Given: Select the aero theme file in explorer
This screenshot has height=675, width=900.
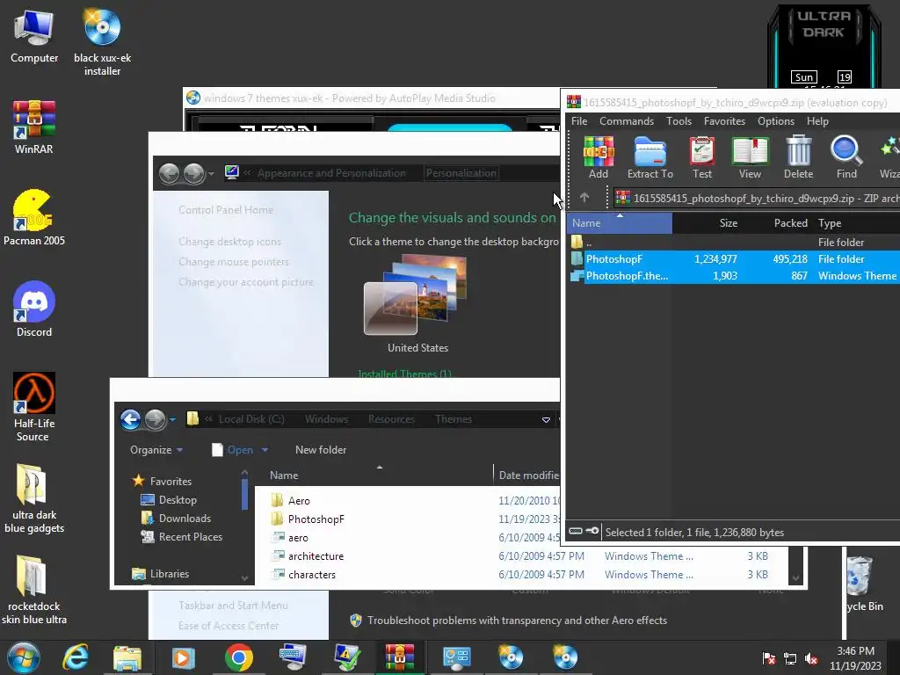Looking at the screenshot, I should [297, 538].
